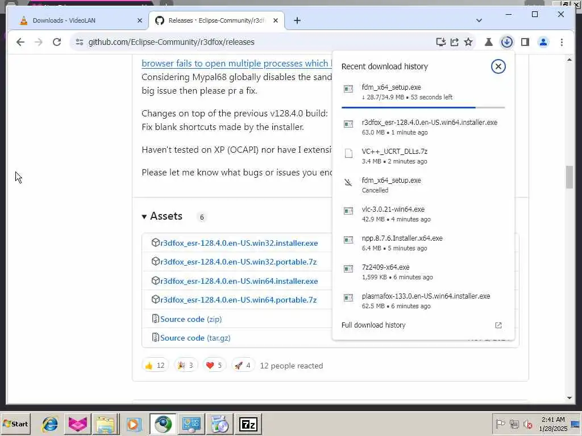Image resolution: width=582 pixels, height=436 pixels.
Task: Bookmark this page with the star icon
Action: click(468, 42)
